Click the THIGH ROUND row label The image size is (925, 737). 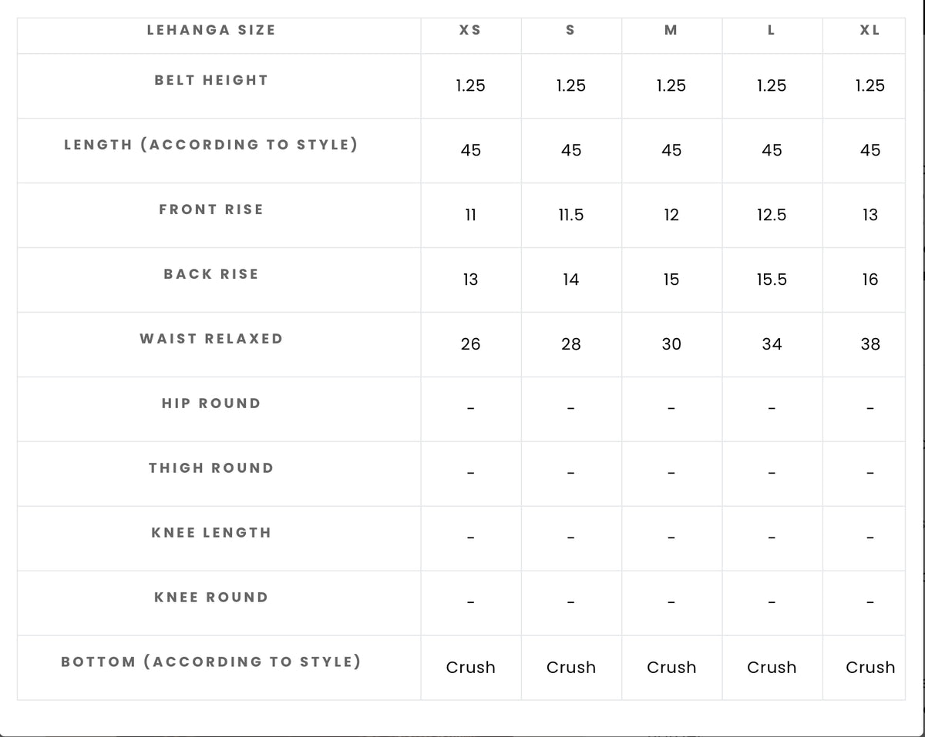[x=211, y=468]
